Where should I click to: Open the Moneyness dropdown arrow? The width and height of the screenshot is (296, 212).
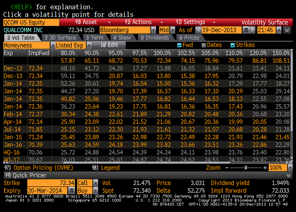coord(52,45)
